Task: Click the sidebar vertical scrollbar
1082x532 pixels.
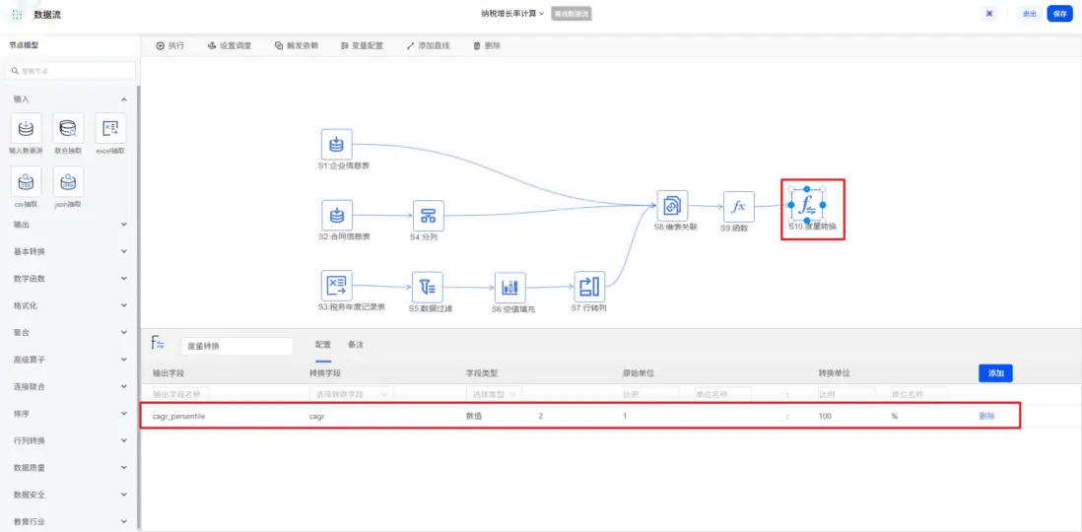Action: pos(138,307)
